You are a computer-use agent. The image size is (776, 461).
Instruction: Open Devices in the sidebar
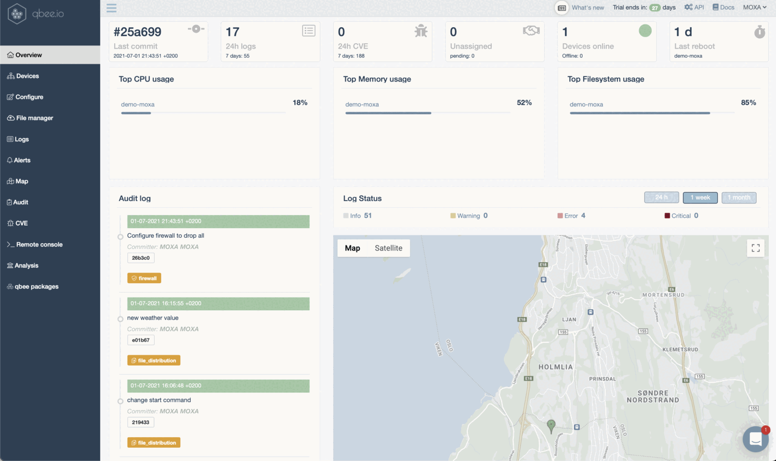27,76
